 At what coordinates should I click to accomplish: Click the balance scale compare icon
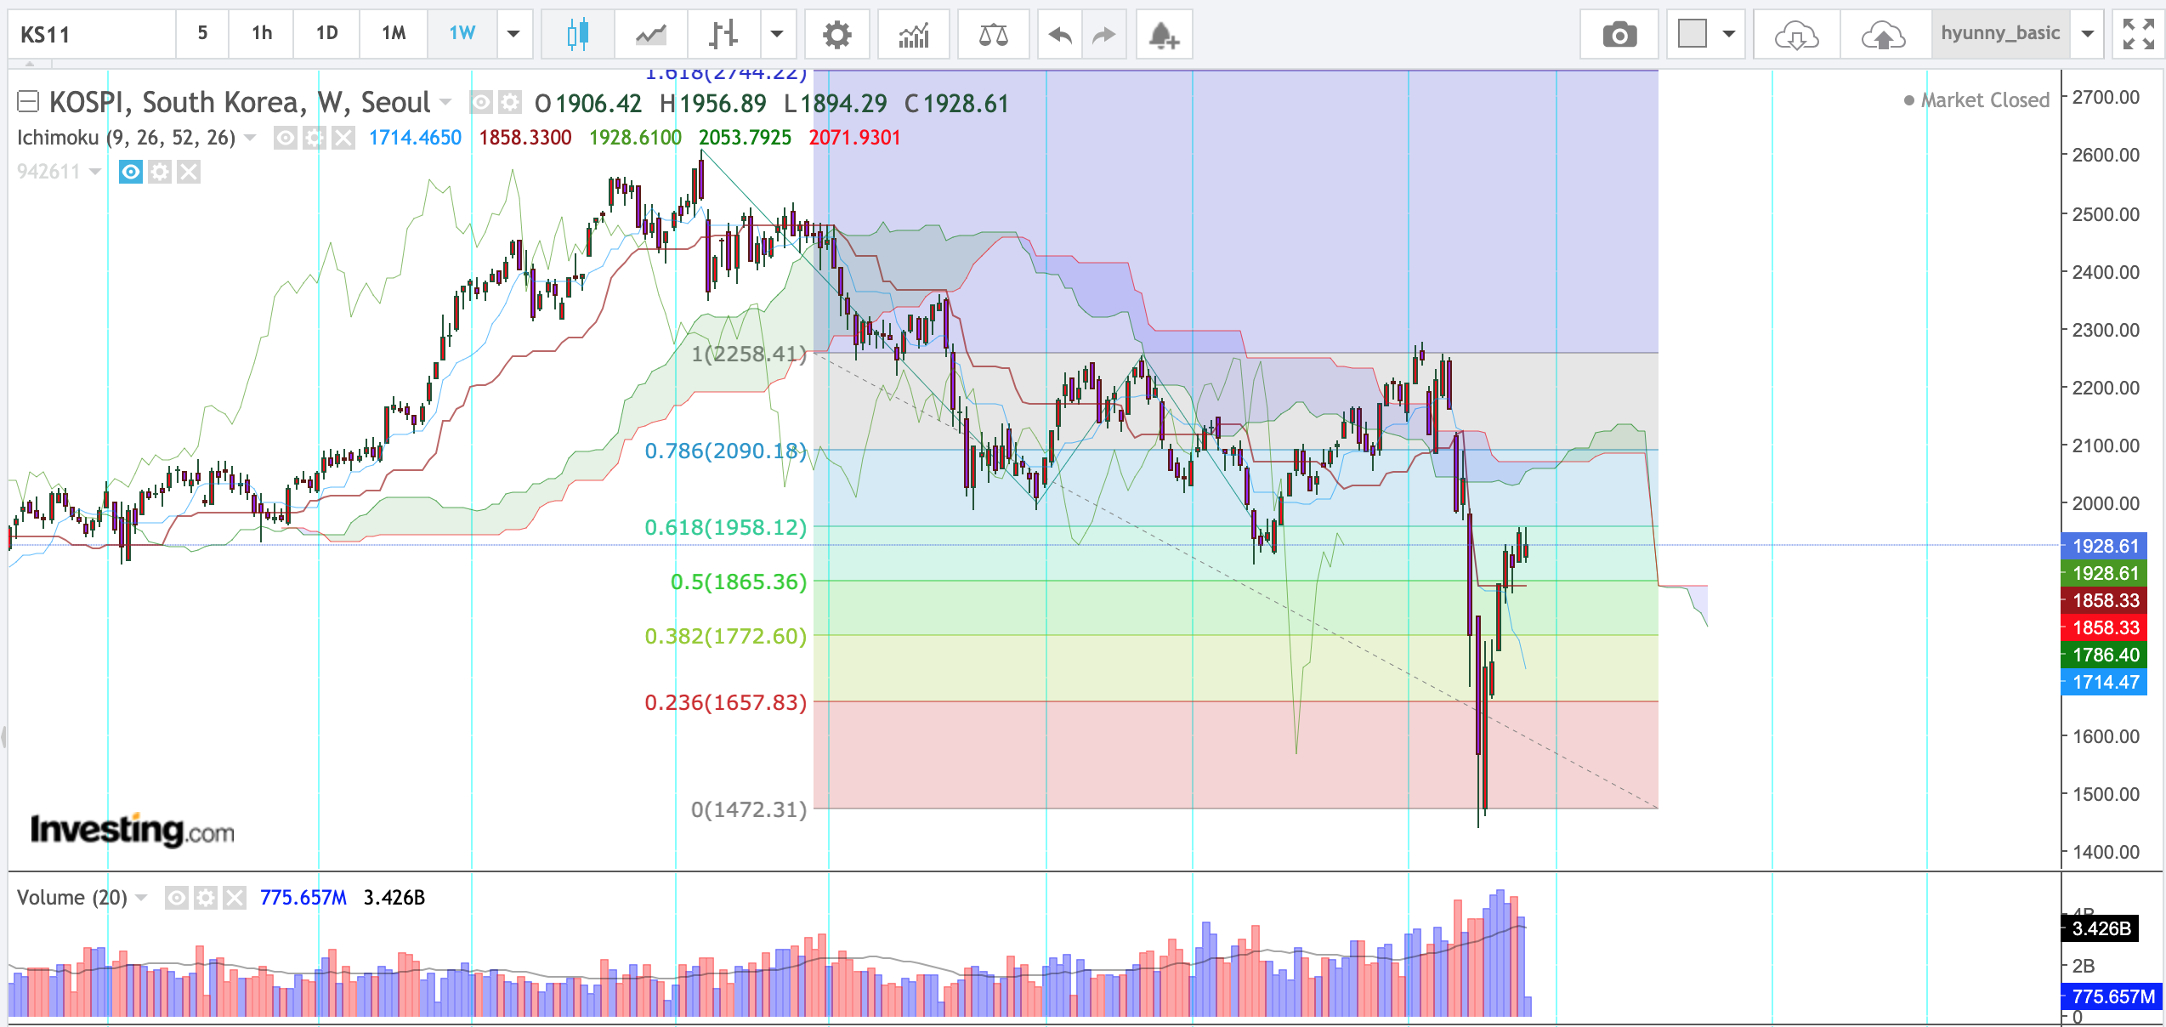[993, 35]
